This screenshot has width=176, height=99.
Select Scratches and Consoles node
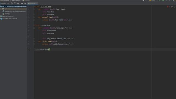9,19
